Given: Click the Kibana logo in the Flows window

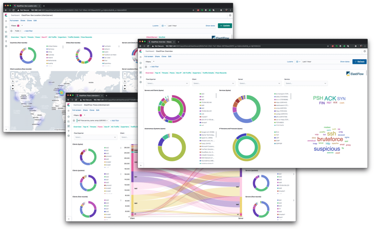Looking at the screenshot, I should click(x=69, y=105).
